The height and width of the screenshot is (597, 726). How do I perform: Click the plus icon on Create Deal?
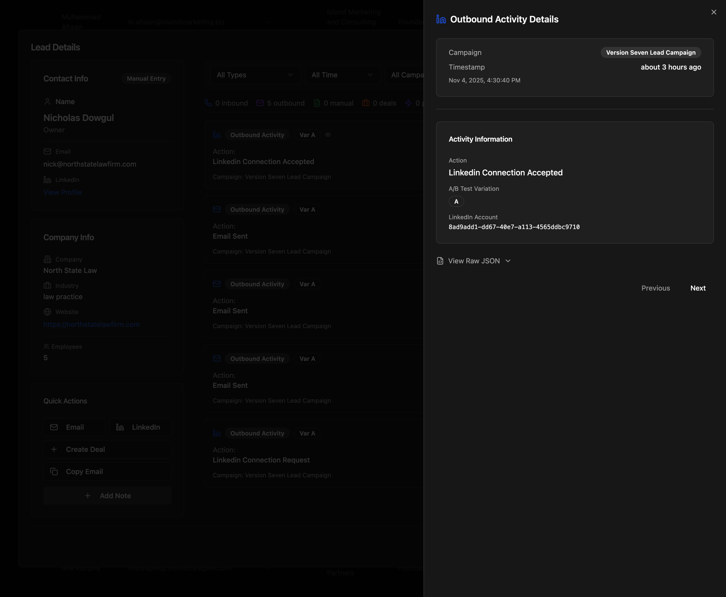54,450
